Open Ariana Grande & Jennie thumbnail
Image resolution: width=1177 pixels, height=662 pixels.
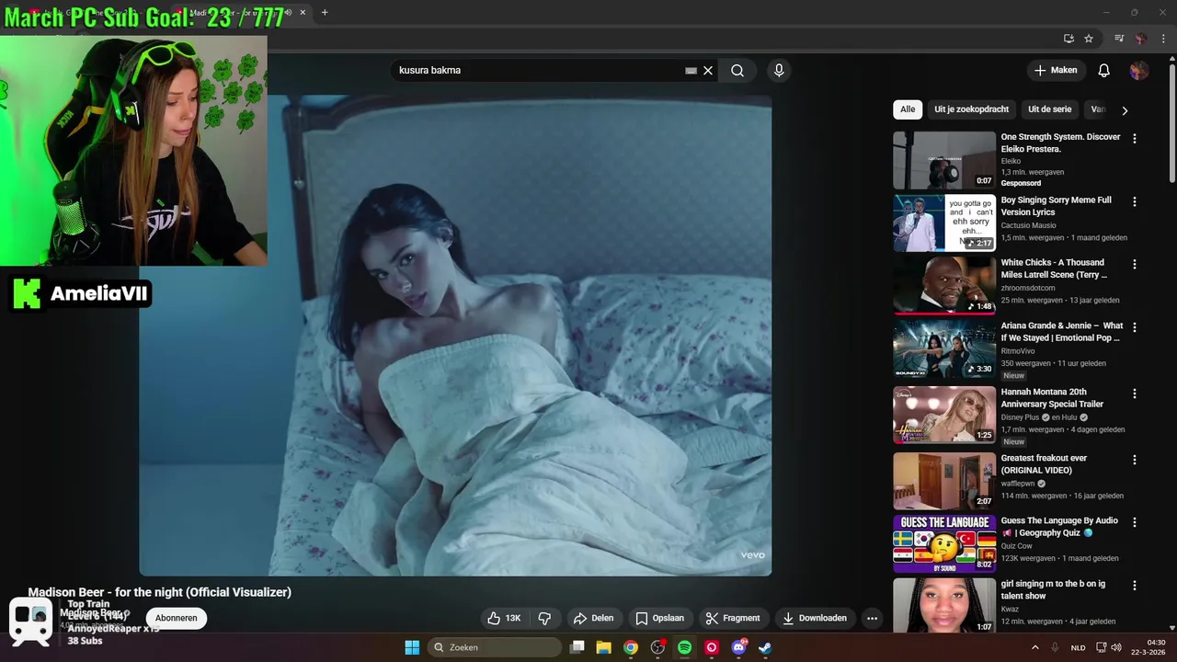point(944,348)
